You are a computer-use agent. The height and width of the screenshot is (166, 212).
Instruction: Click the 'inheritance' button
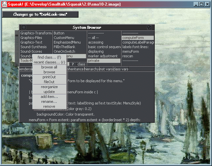pyautogui.click(x=75, y=69)
